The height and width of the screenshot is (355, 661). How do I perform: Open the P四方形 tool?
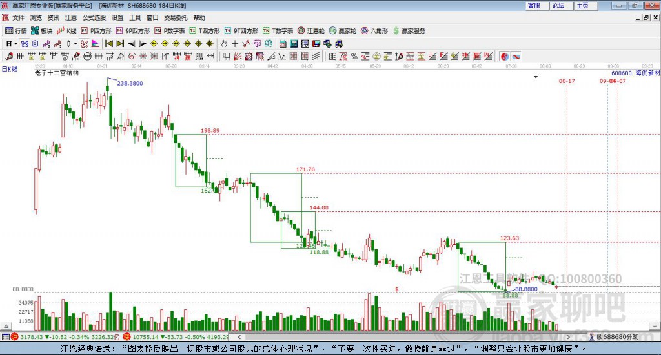[96, 31]
